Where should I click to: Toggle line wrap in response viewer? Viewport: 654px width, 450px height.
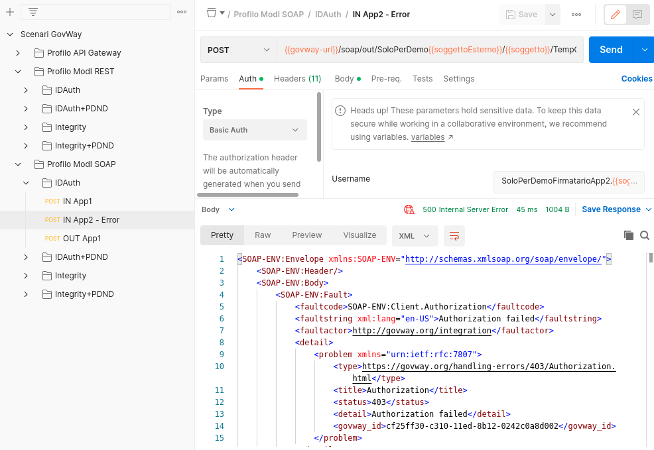pyautogui.click(x=454, y=236)
